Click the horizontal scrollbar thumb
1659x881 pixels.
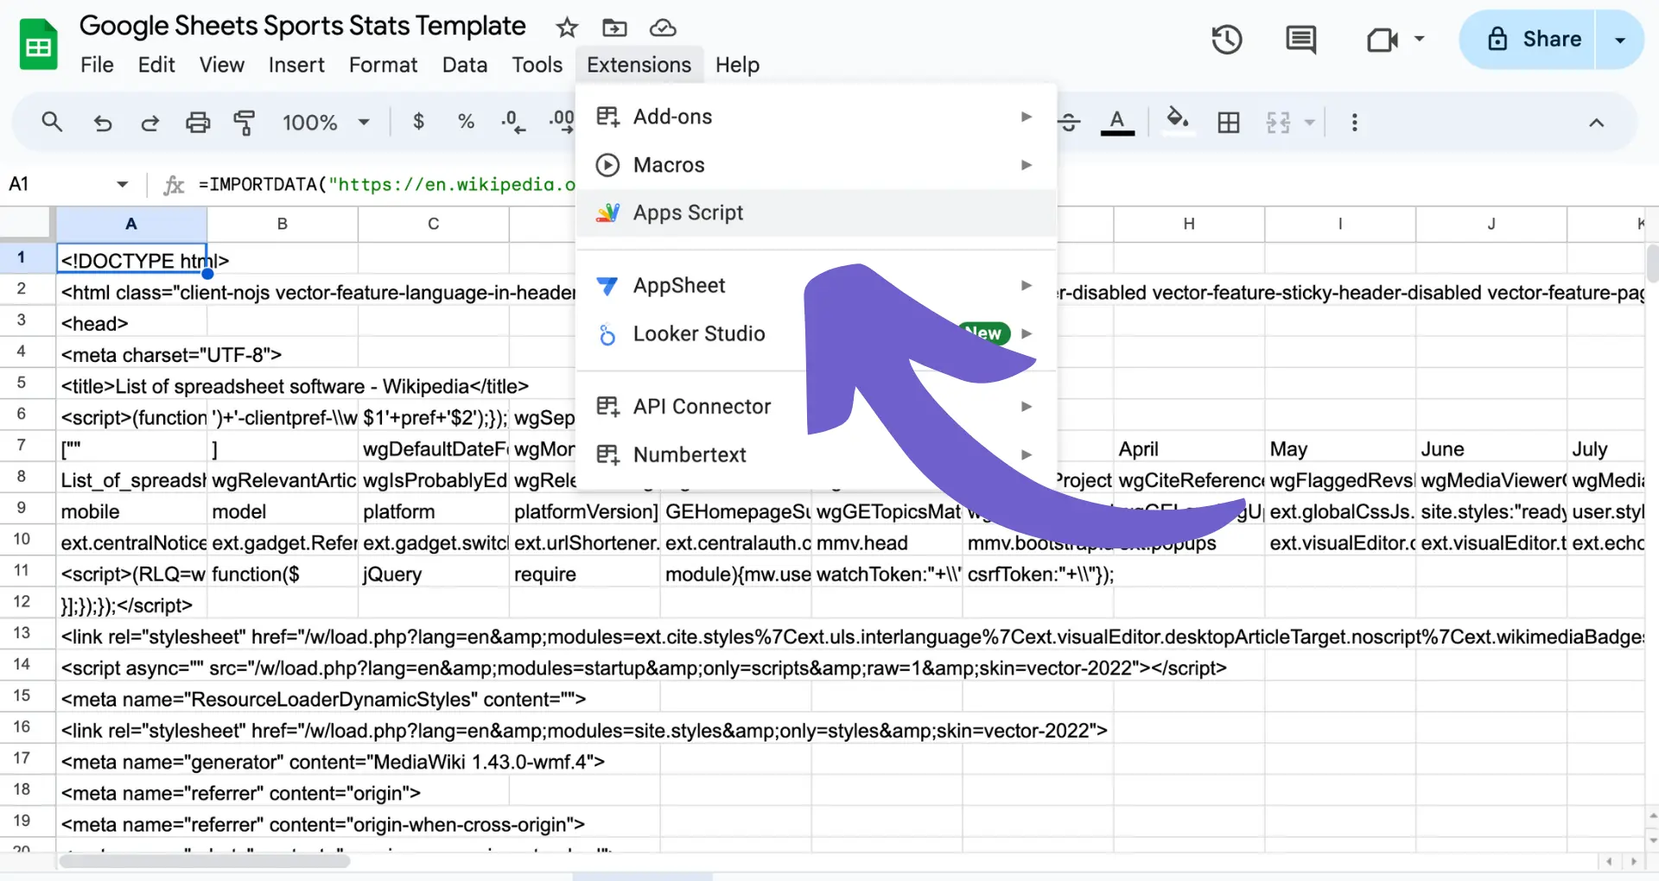(205, 860)
